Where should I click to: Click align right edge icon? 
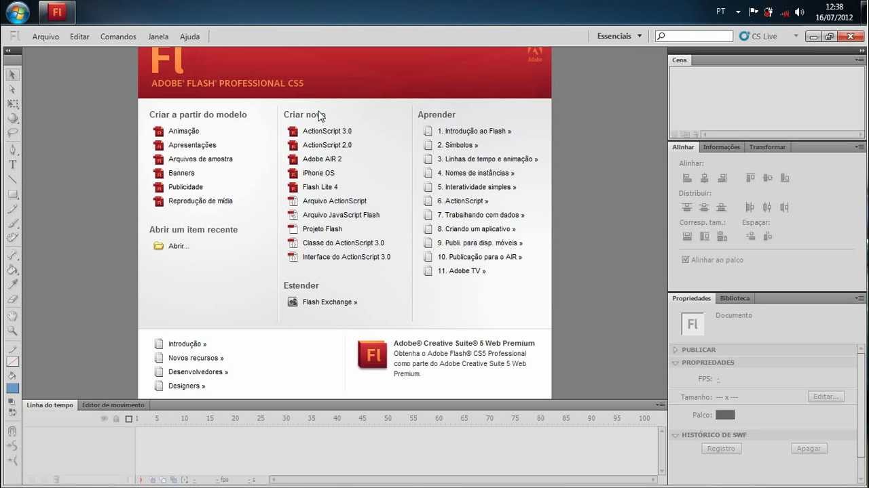click(x=722, y=178)
